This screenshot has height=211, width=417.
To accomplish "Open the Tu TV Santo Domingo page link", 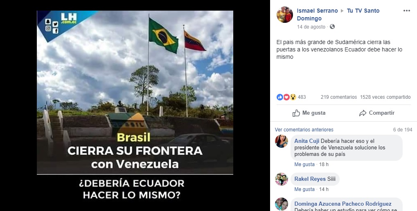I will pyautogui.click(x=338, y=15).
